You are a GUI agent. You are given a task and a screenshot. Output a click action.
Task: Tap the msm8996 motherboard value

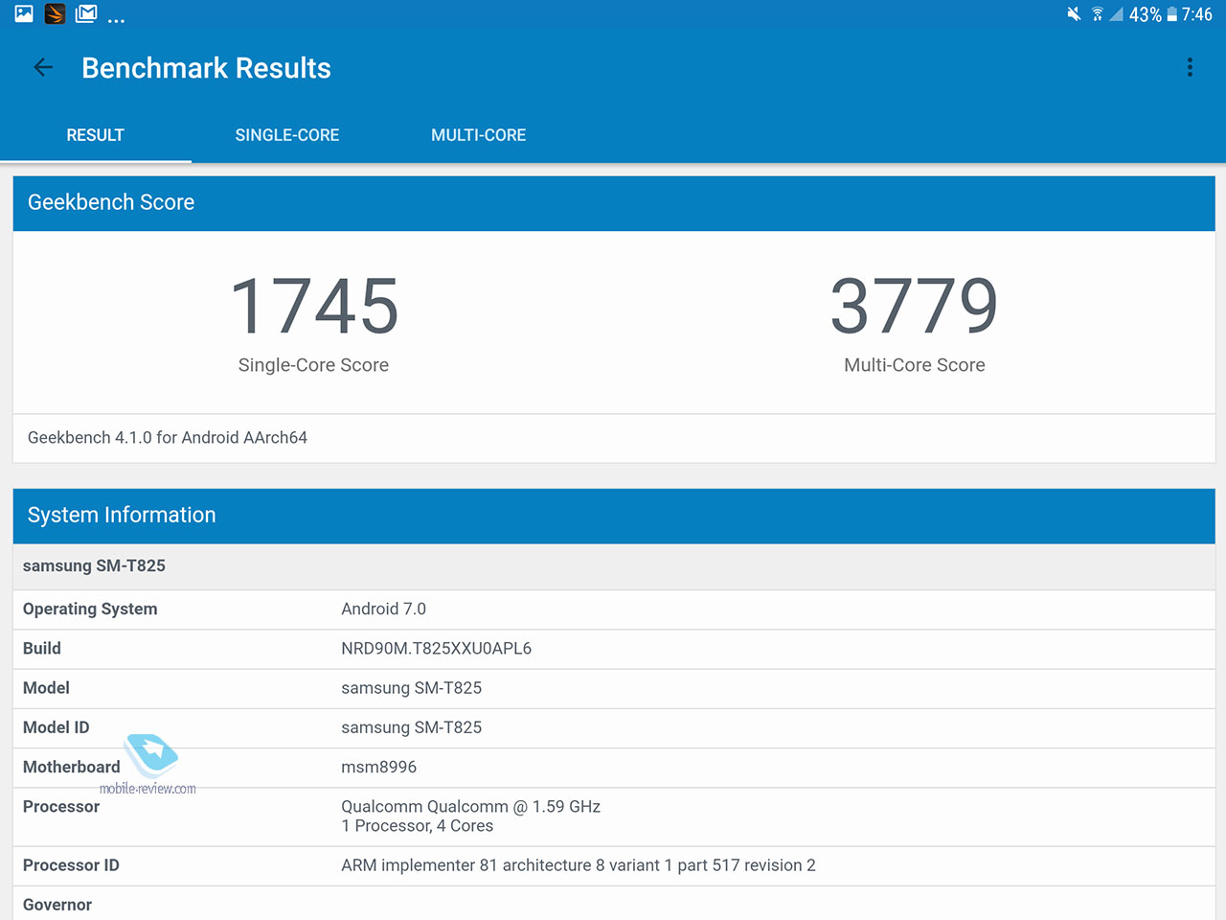click(x=378, y=767)
